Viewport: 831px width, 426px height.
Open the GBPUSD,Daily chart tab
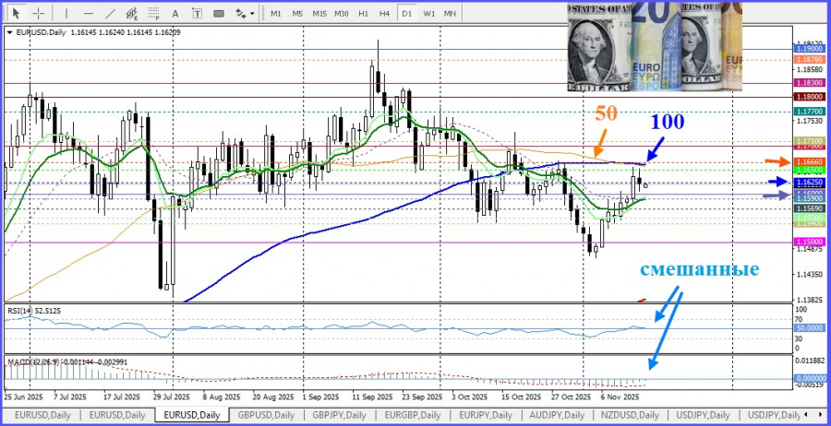pos(267,415)
